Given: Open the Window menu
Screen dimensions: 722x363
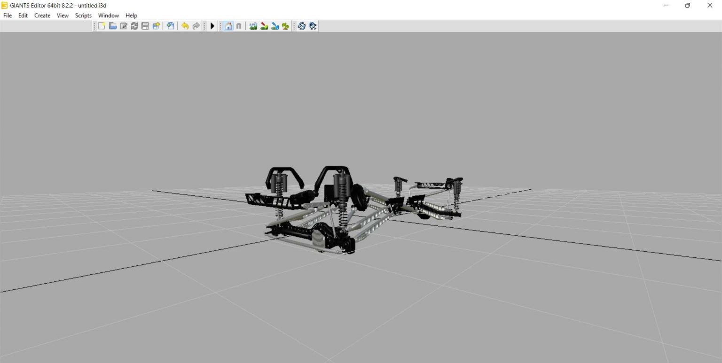Looking at the screenshot, I should 108,15.
